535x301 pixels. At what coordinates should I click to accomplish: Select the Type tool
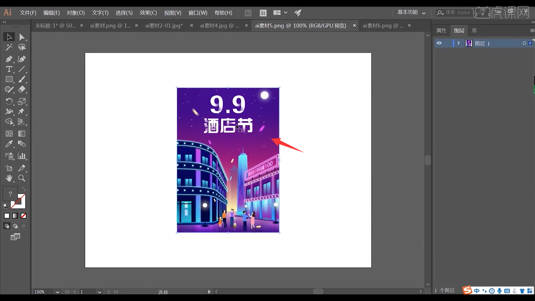pos(9,69)
